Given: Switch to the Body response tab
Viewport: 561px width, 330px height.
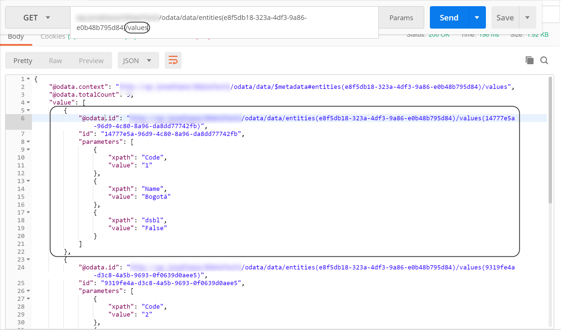Looking at the screenshot, I should pos(16,36).
